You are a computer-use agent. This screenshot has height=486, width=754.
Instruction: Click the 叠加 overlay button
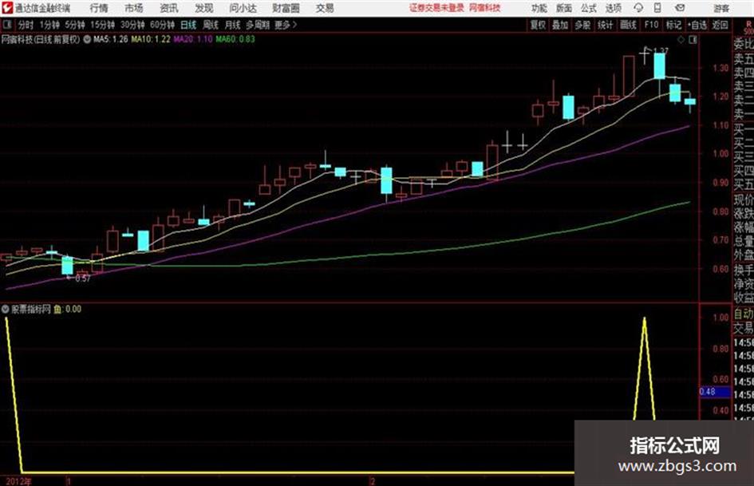point(560,25)
